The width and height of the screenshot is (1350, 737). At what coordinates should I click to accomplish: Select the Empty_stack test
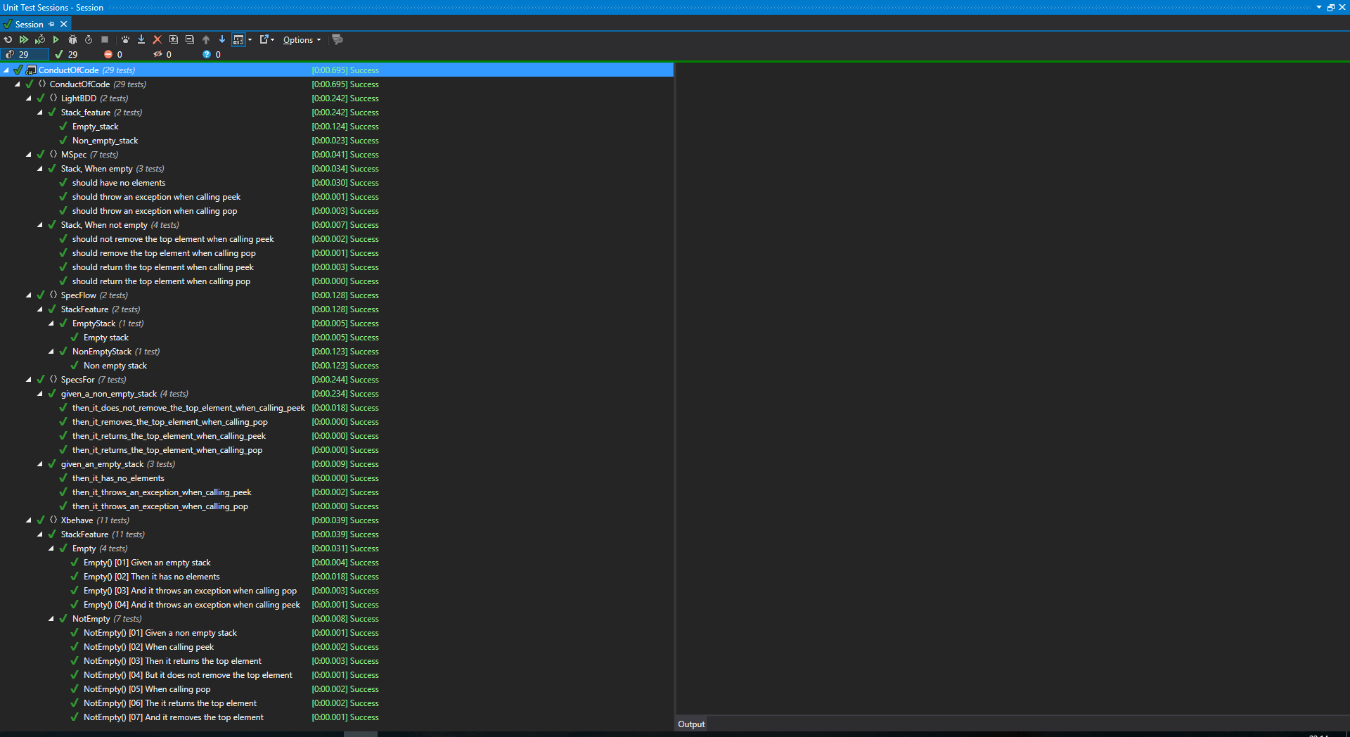[x=95, y=127]
